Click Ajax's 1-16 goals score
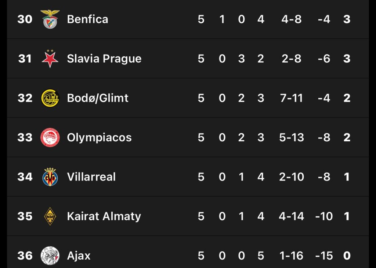This screenshot has height=268, width=376. point(292,256)
